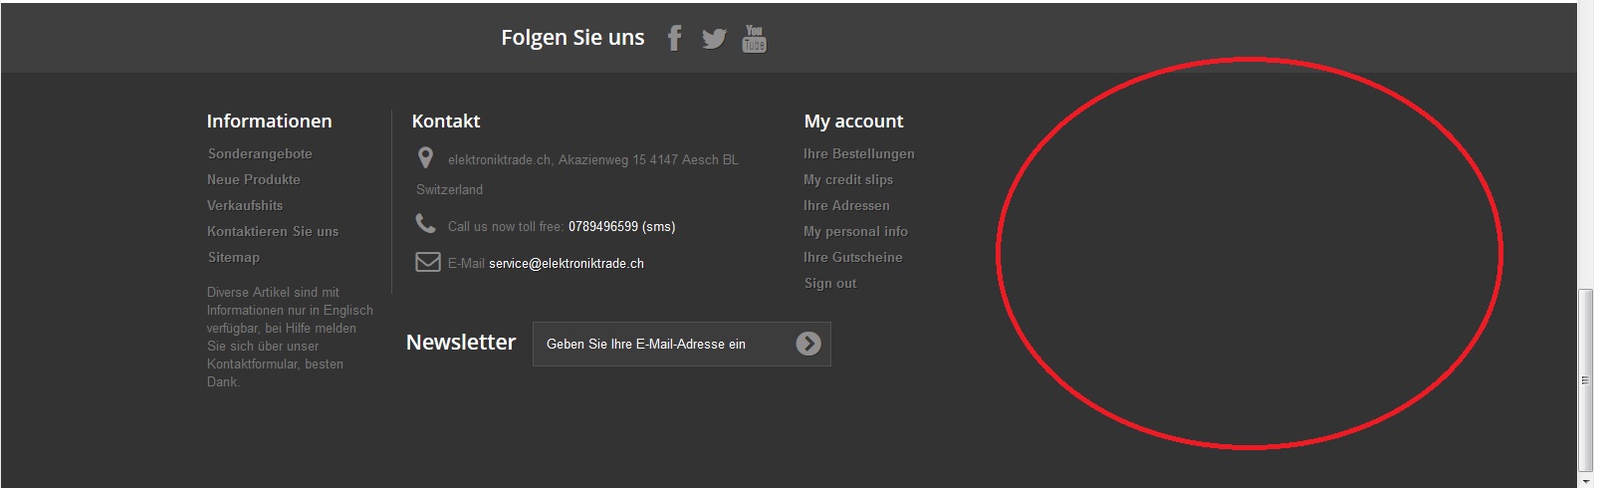Click the envelope E-Mail icon

pyautogui.click(x=428, y=262)
